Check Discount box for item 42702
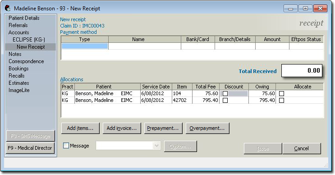This screenshot has width=335, height=175. point(225,100)
